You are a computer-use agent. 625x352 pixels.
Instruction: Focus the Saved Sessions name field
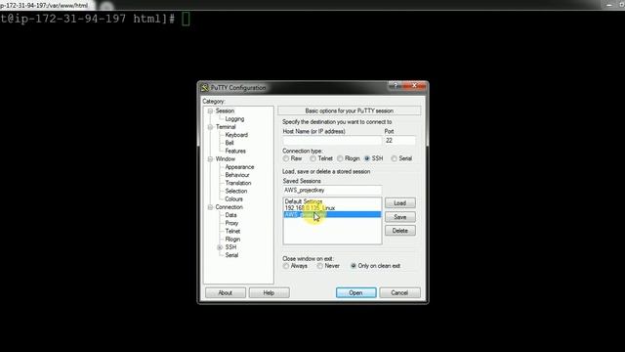point(332,191)
